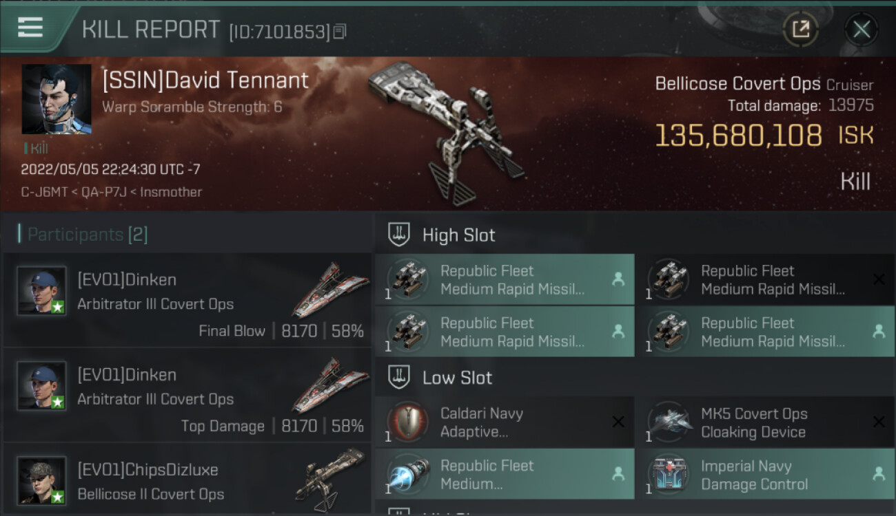
Task: Select the High Slot section icon
Action: pyautogui.click(x=399, y=235)
